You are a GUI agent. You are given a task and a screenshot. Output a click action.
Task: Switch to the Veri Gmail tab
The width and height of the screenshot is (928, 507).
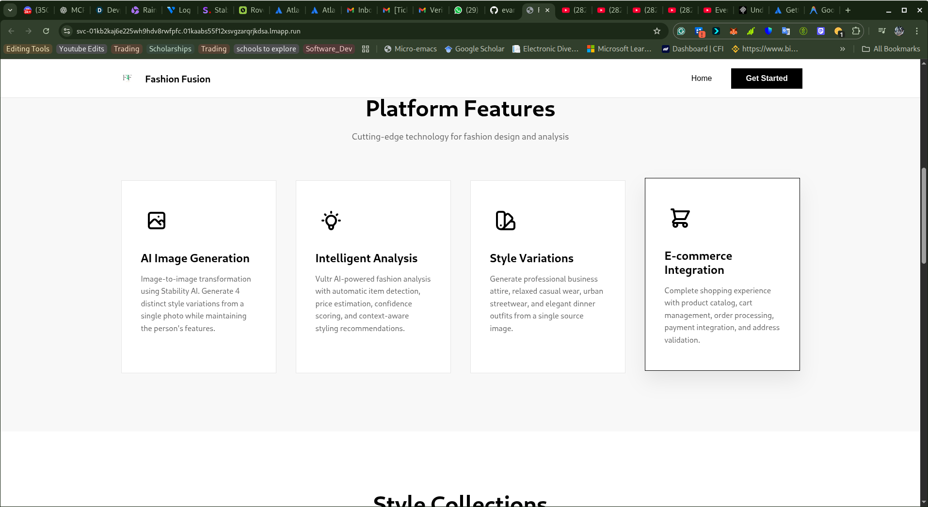tap(431, 10)
